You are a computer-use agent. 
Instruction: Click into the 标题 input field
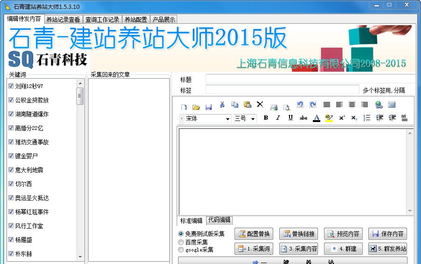click(310, 79)
